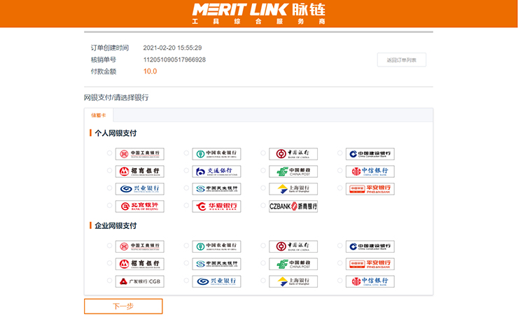Viewport: 518px width, 336px height.
Task: Select enterprise China Construction Bank radio button
Action: point(340,246)
